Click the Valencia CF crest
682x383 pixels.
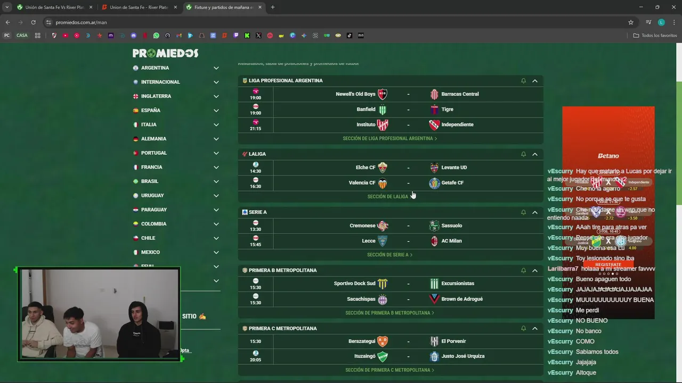coord(382,183)
